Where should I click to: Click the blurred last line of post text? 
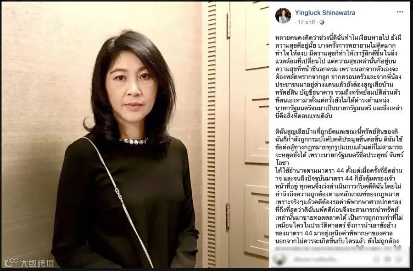click(x=339, y=248)
